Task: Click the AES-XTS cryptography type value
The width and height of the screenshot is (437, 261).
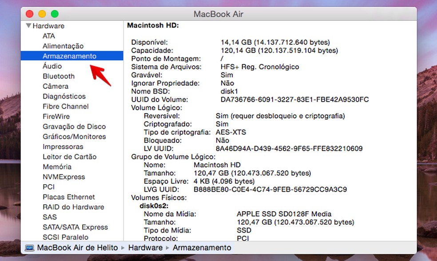Action: pos(231,132)
